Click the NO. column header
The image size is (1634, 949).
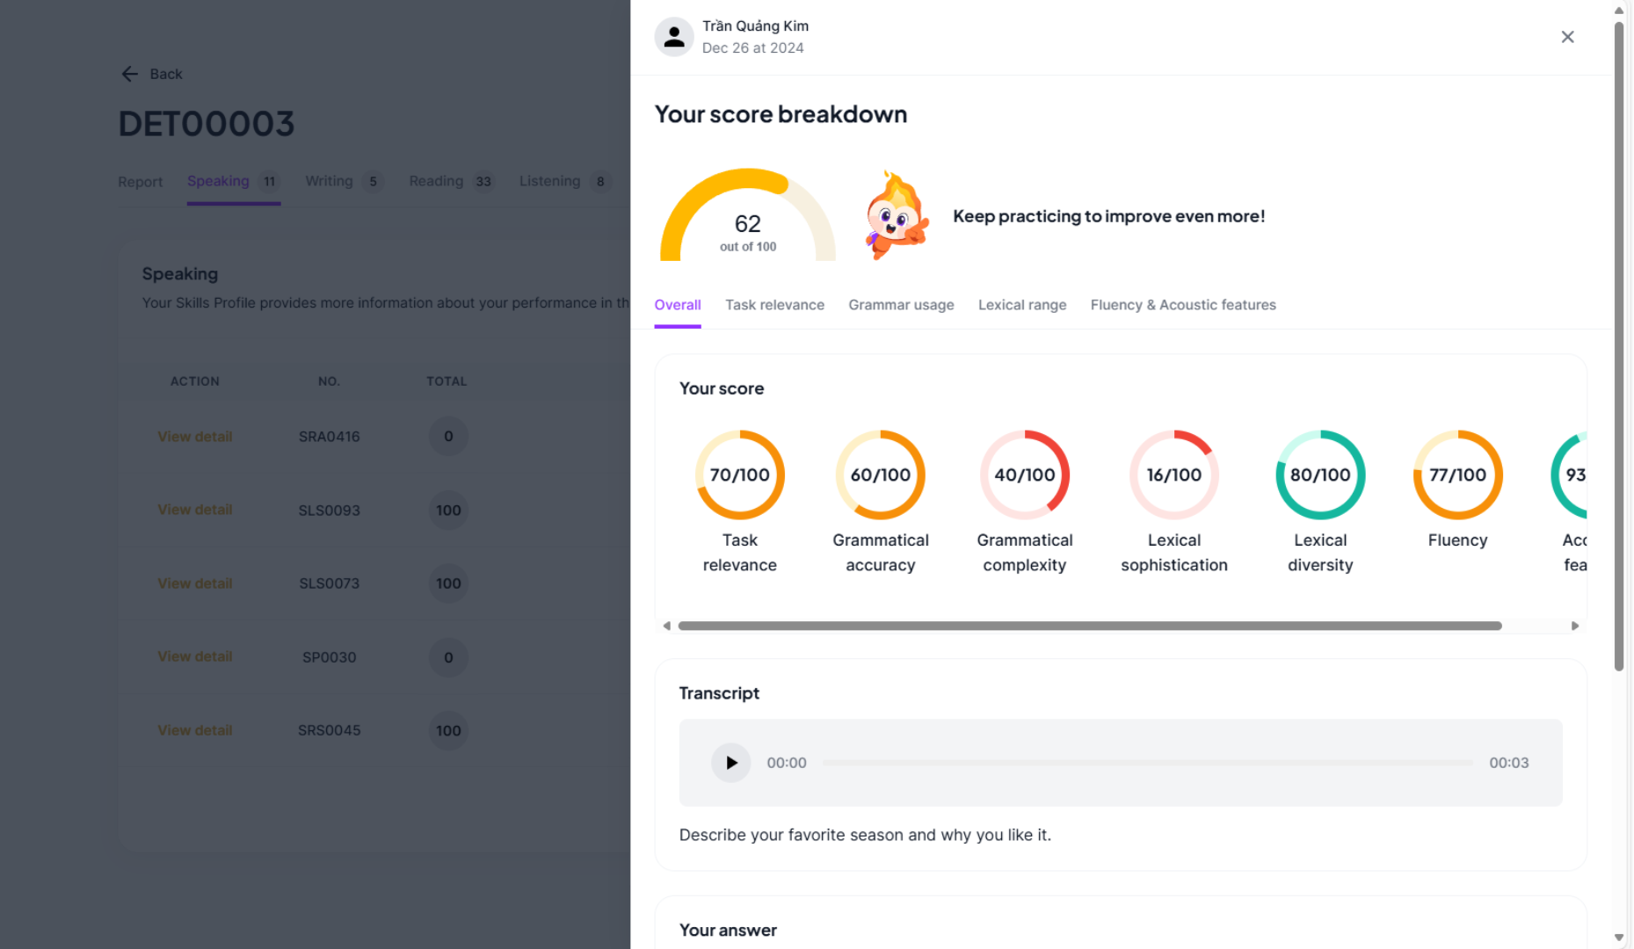329,381
